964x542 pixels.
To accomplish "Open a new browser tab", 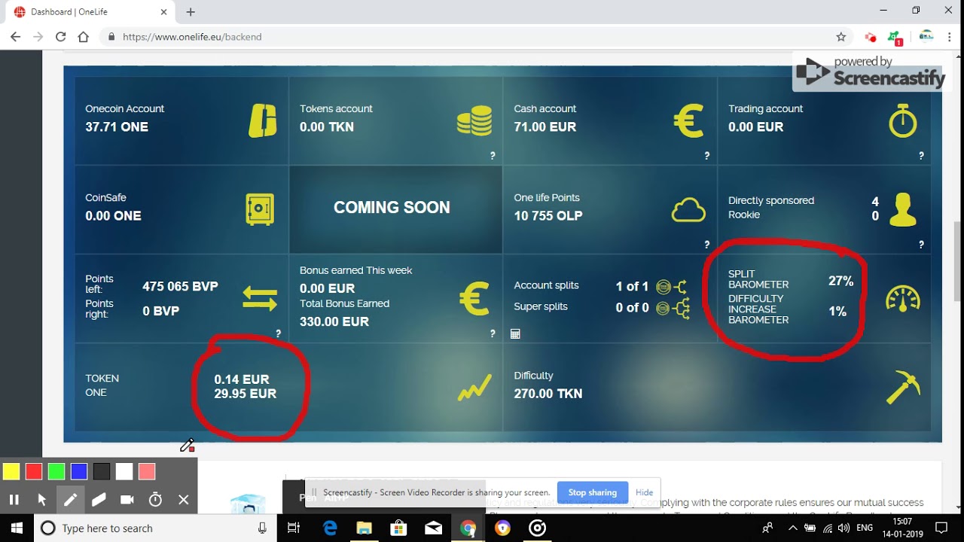I will click(x=191, y=12).
